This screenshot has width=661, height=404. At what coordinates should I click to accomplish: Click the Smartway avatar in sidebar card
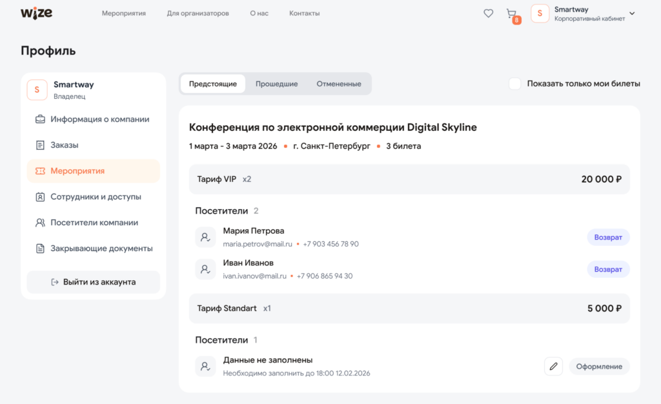coord(37,90)
